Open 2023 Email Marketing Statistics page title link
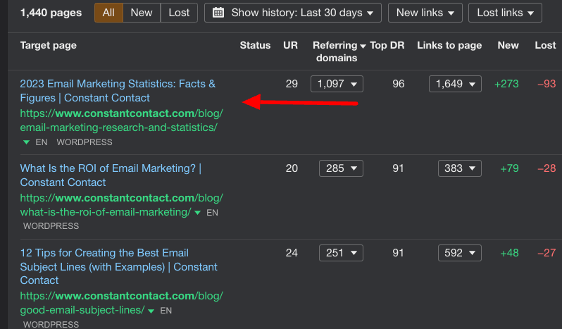This screenshot has height=329, width=562. point(118,91)
